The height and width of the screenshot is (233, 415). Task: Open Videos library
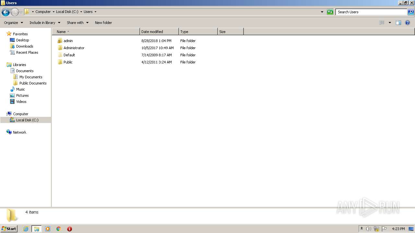[21, 102]
